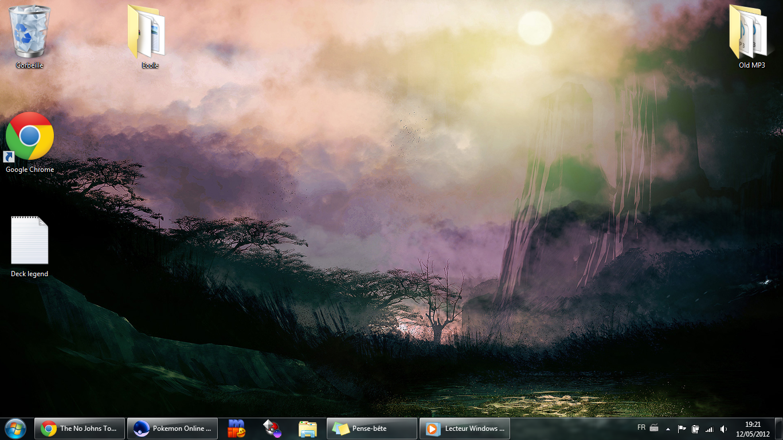The height and width of the screenshot is (440, 783).
Task: Click the Google Chrome label text
Action: point(30,170)
